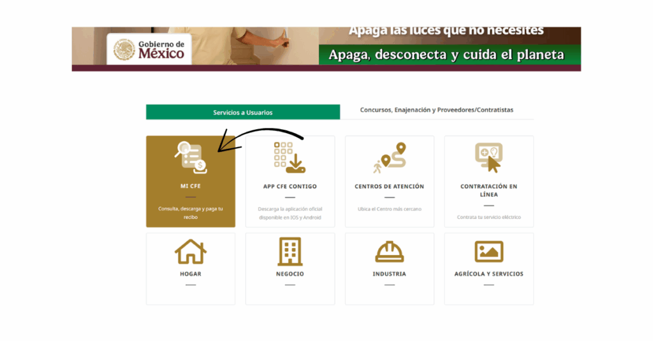Open the AGRÍCOLA Y SERVICIOS title link
This screenshot has width=653, height=341.
(489, 274)
